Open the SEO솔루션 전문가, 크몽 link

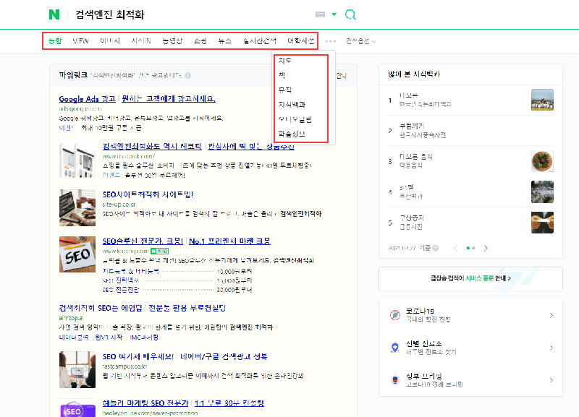[x=143, y=241]
